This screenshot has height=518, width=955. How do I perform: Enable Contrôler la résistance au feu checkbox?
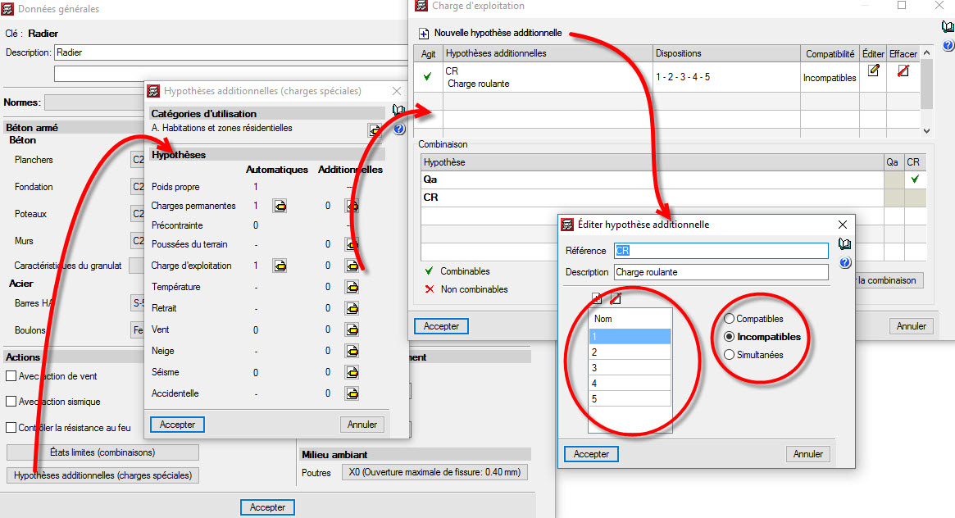(11, 427)
